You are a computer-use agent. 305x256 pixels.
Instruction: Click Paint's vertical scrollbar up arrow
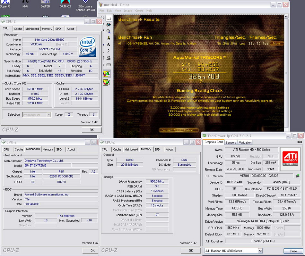point(286,16)
